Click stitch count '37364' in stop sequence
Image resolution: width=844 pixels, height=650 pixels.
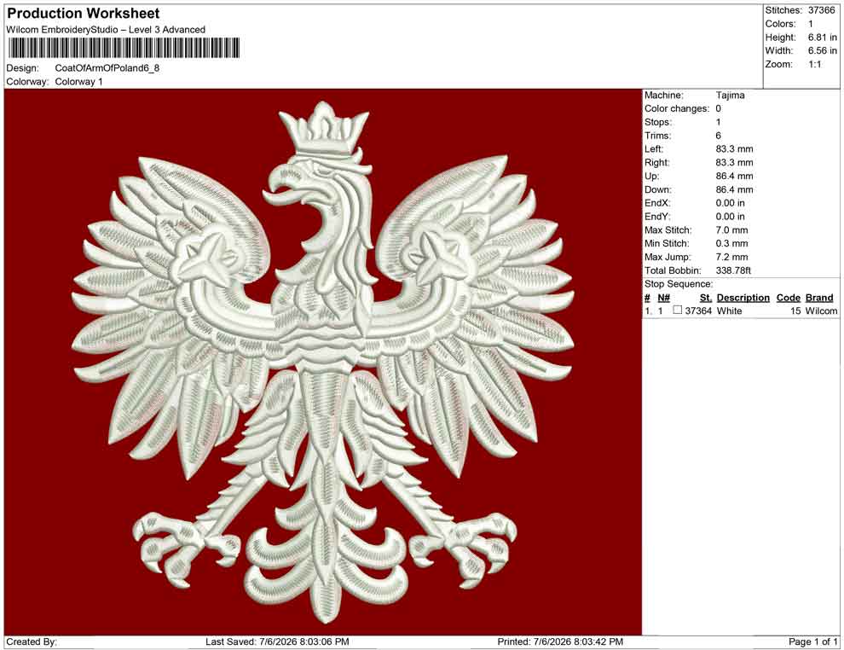pos(698,310)
